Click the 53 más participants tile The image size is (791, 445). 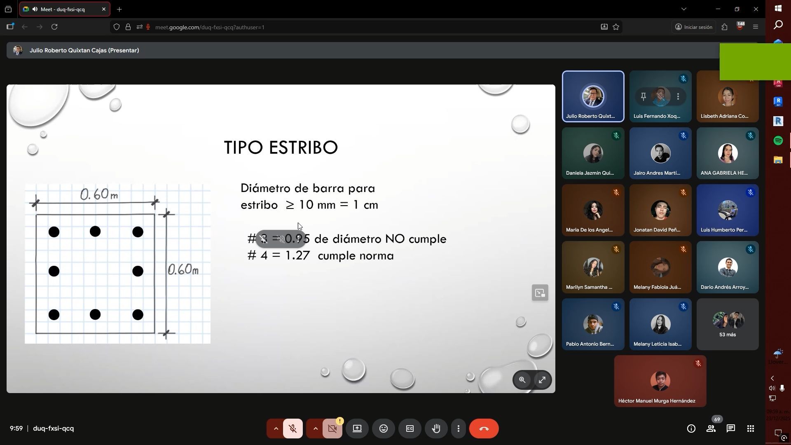727,325
